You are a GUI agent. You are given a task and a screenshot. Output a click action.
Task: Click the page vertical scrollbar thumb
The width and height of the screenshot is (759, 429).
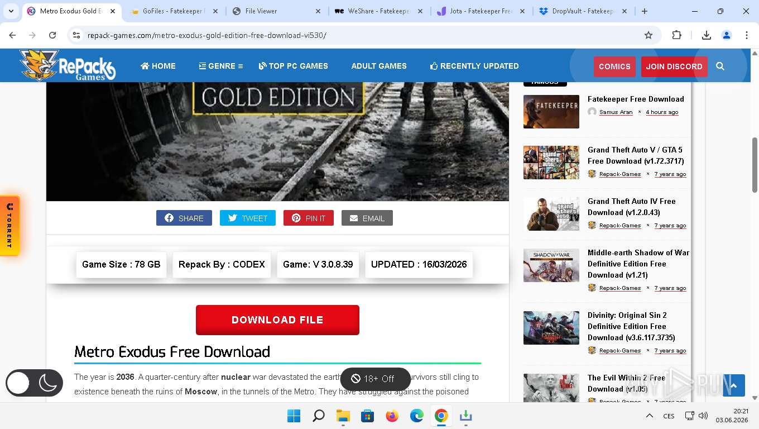coord(755,165)
